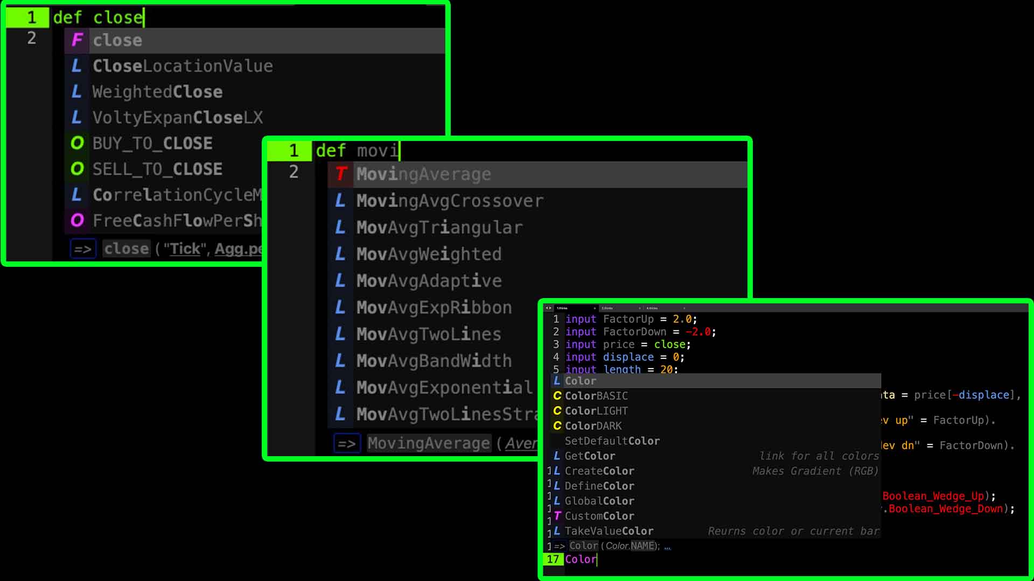The width and height of the screenshot is (1034, 581).
Task: Choose WeightedClose from the autocomplete list
Action: pyautogui.click(x=157, y=92)
